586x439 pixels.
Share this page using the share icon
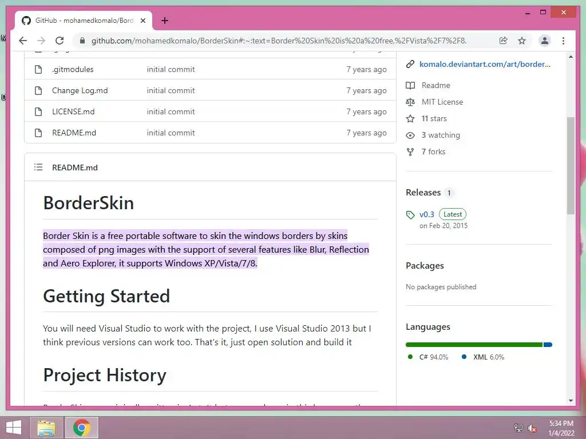(504, 41)
